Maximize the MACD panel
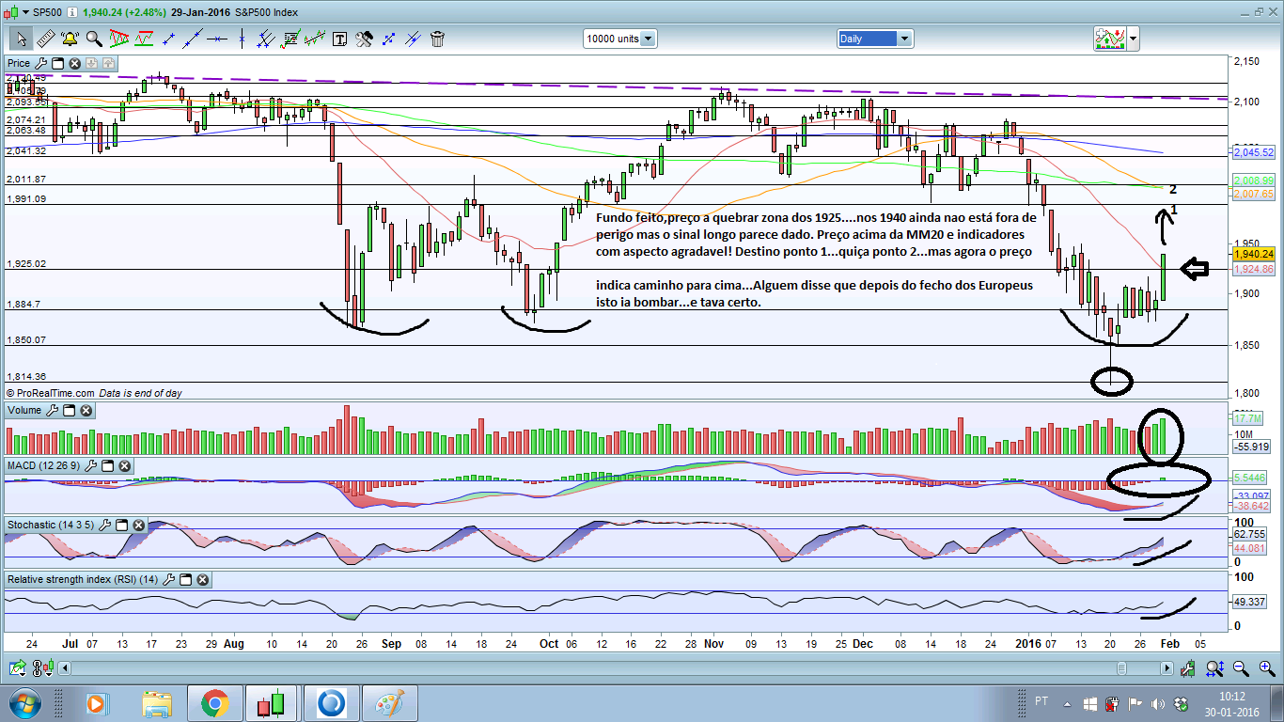Viewport: 1284px width, 722px height. 108,465
